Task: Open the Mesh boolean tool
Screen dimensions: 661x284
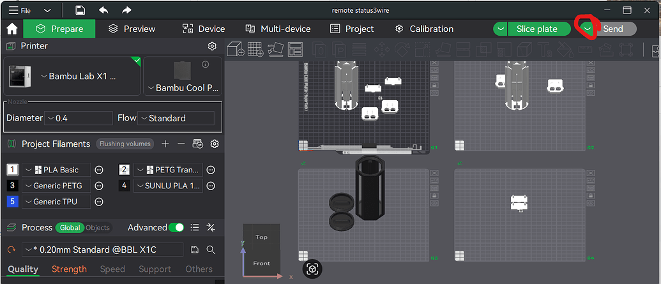Action: [x=483, y=50]
